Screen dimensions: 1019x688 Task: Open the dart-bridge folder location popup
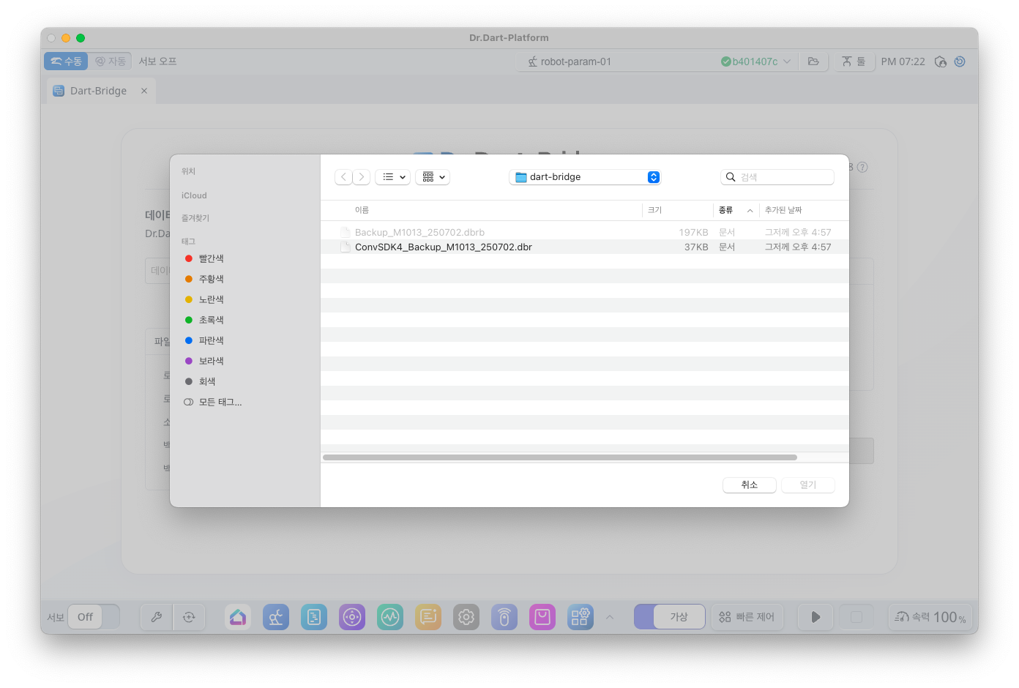(x=585, y=177)
